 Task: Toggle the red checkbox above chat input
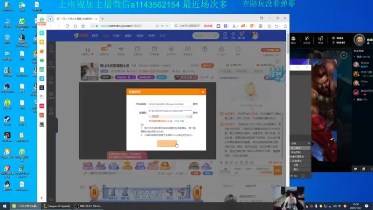(270, 162)
